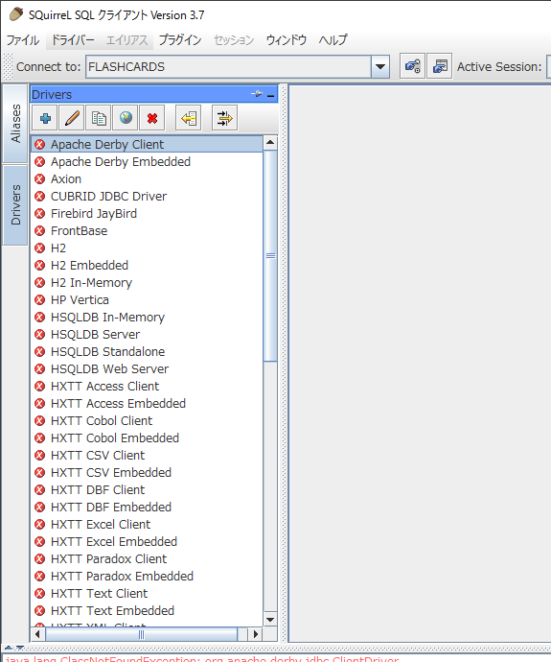551x662 pixels.
Task: Select FLASHCARDS in the Connect to combo box
Action: point(228,67)
